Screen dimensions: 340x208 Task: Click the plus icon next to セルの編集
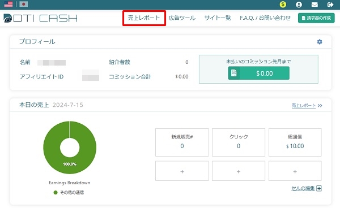pyautogui.click(x=319, y=189)
